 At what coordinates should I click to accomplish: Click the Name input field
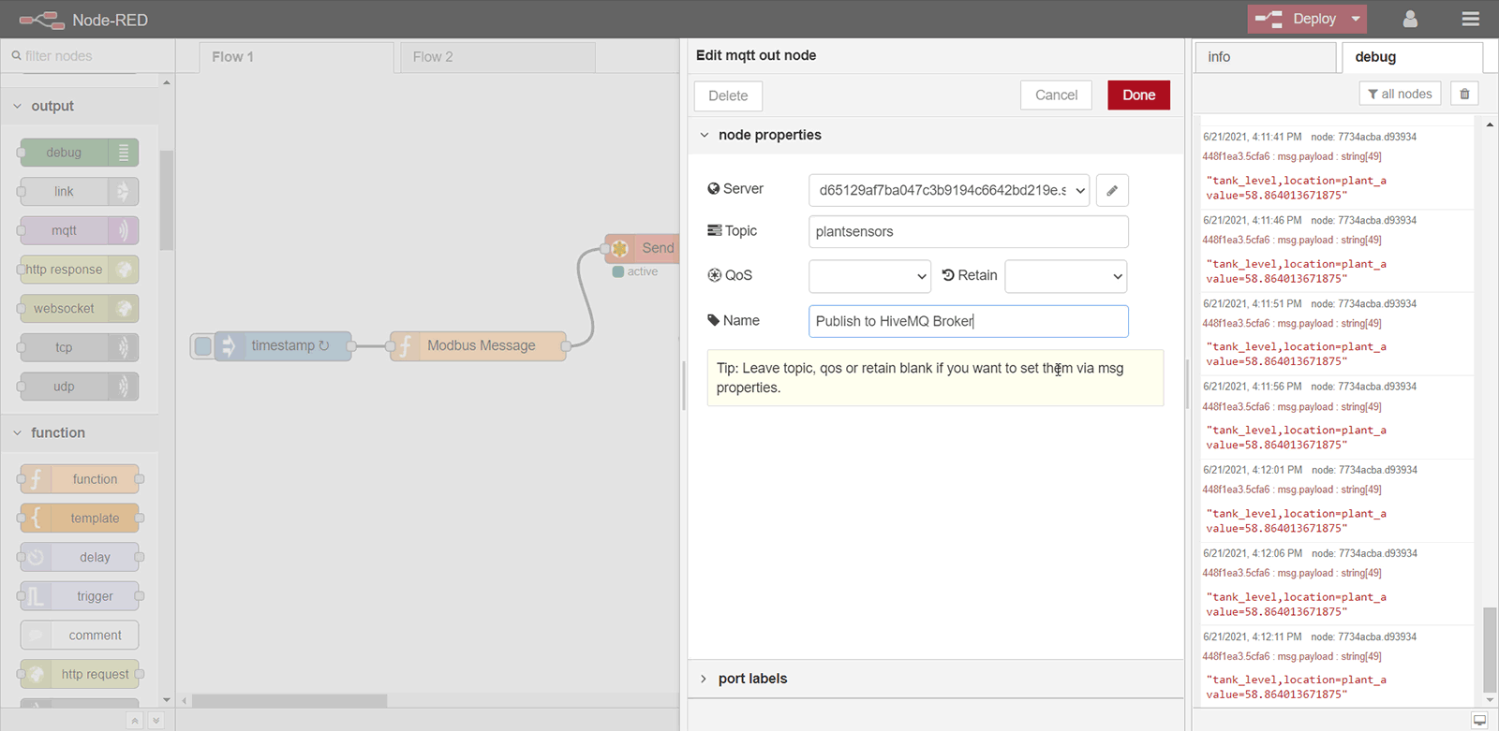pos(969,321)
